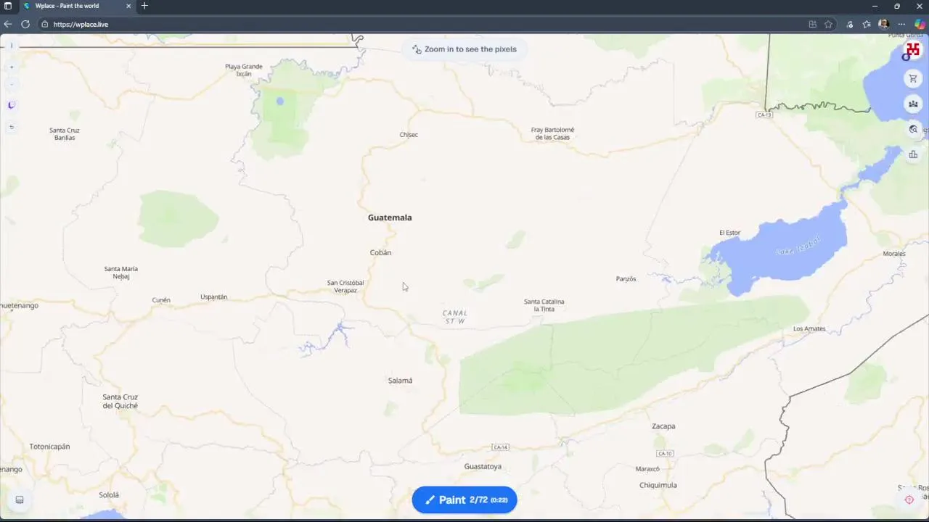The width and height of the screenshot is (929, 522).
Task: Click the San Cristóbal Verapaz label
Action: [x=345, y=286]
